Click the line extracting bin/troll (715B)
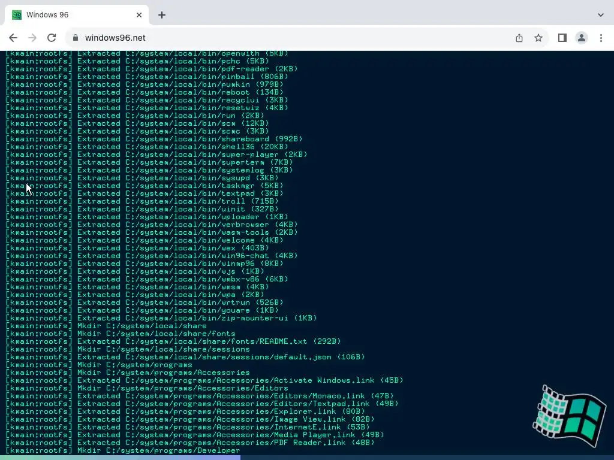This screenshot has height=460, width=614. pos(142,201)
